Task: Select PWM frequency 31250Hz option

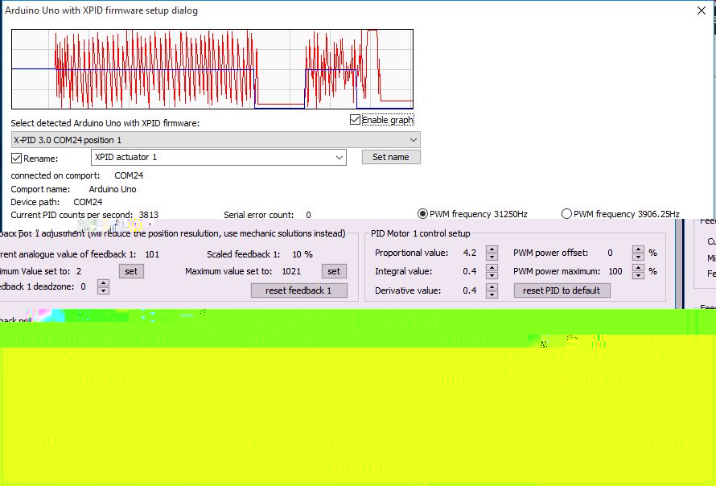Action: click(x=423, y=214)
